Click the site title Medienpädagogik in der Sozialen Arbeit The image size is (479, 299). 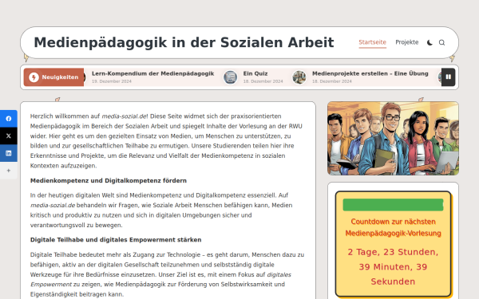coord(184,42)
